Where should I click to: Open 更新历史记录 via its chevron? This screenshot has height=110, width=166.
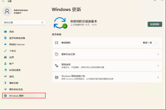pos(158,54)
